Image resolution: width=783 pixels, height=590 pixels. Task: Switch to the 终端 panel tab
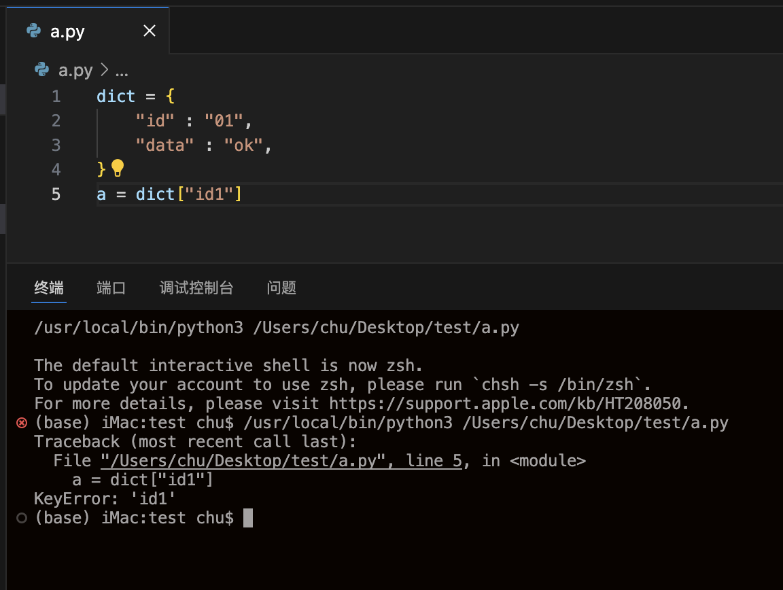point(49,288)
